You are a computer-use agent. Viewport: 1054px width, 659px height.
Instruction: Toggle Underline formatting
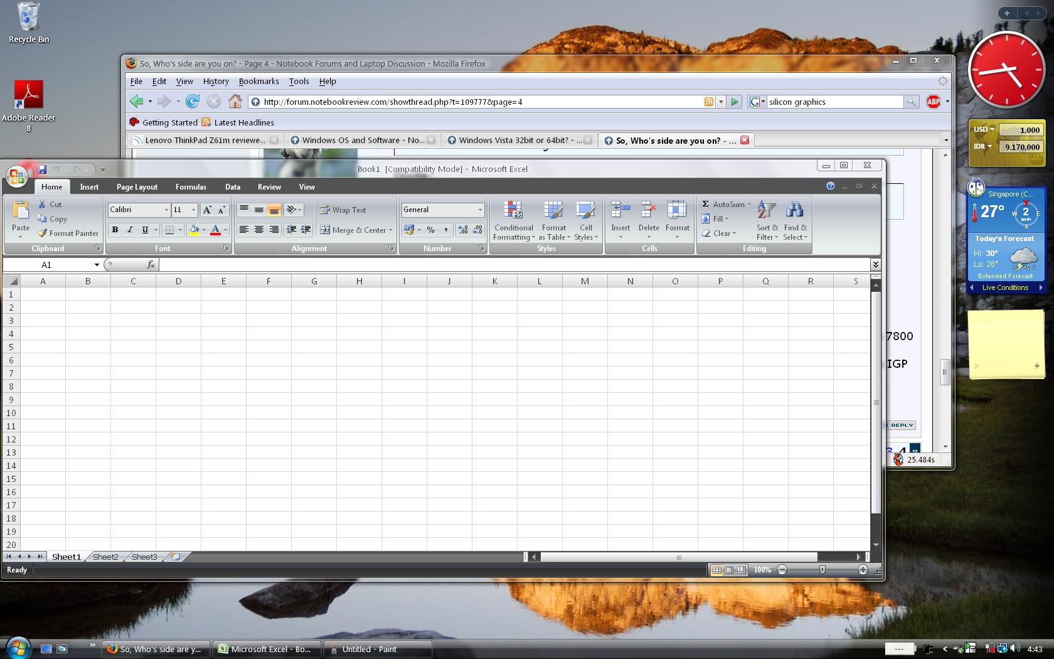(x=145, y=230)
